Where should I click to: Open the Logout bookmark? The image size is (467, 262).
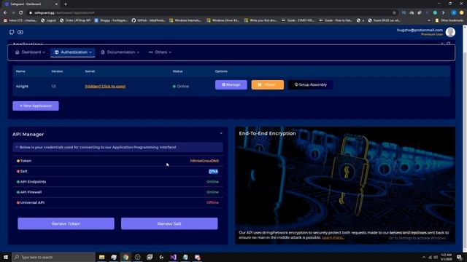(49, 20)
